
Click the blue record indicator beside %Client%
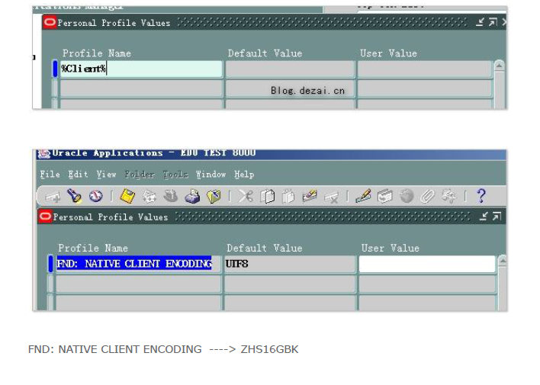[x=55, y=69]
